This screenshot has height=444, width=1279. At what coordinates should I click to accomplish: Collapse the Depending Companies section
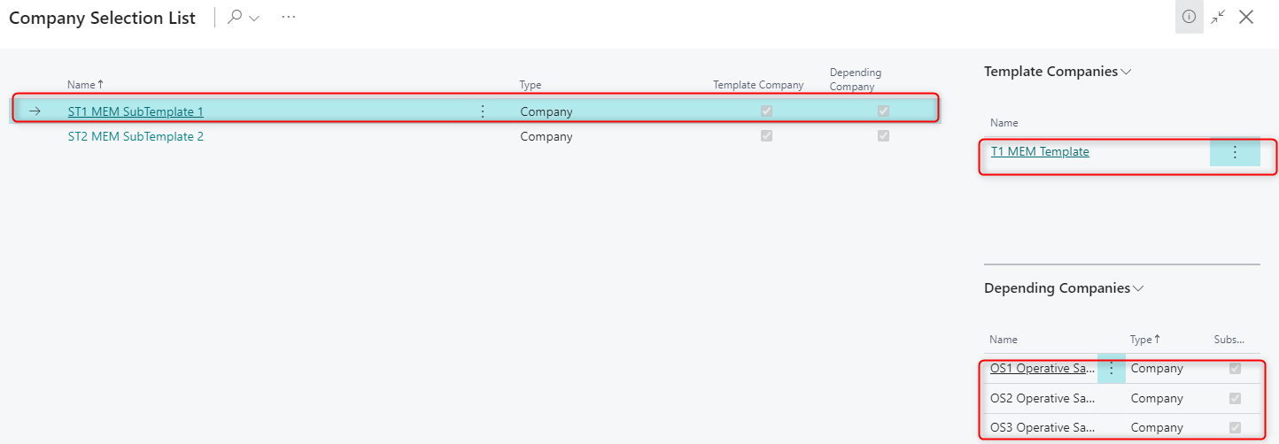[1138, 289]
